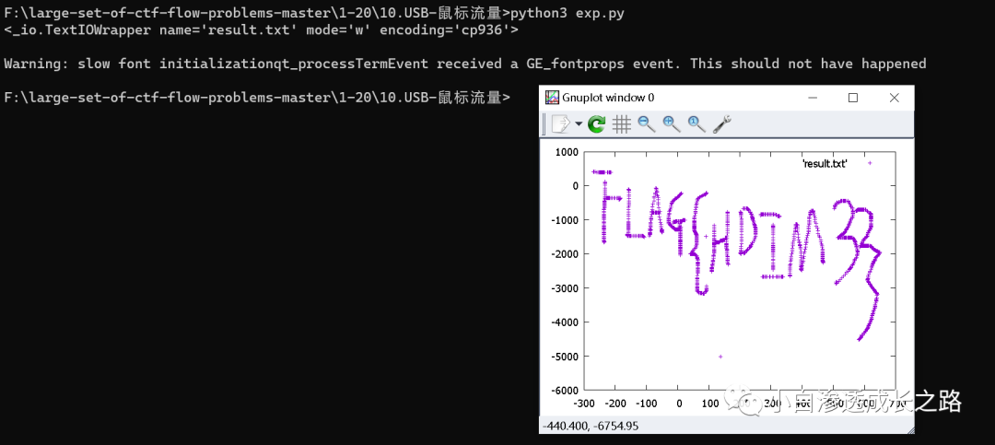Viewport: 995px width, 445px height.
Task: Click the Gnuplot window title bar icon
Action: (552, 97)
